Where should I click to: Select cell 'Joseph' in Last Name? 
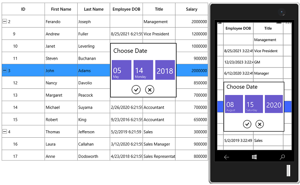(94, 21)
